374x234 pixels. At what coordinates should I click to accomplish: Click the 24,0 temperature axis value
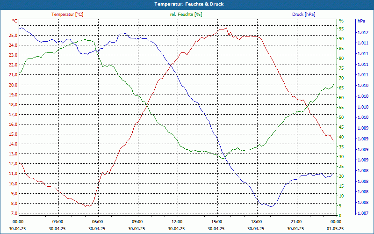pyautogui.click(x=13, y=45)
